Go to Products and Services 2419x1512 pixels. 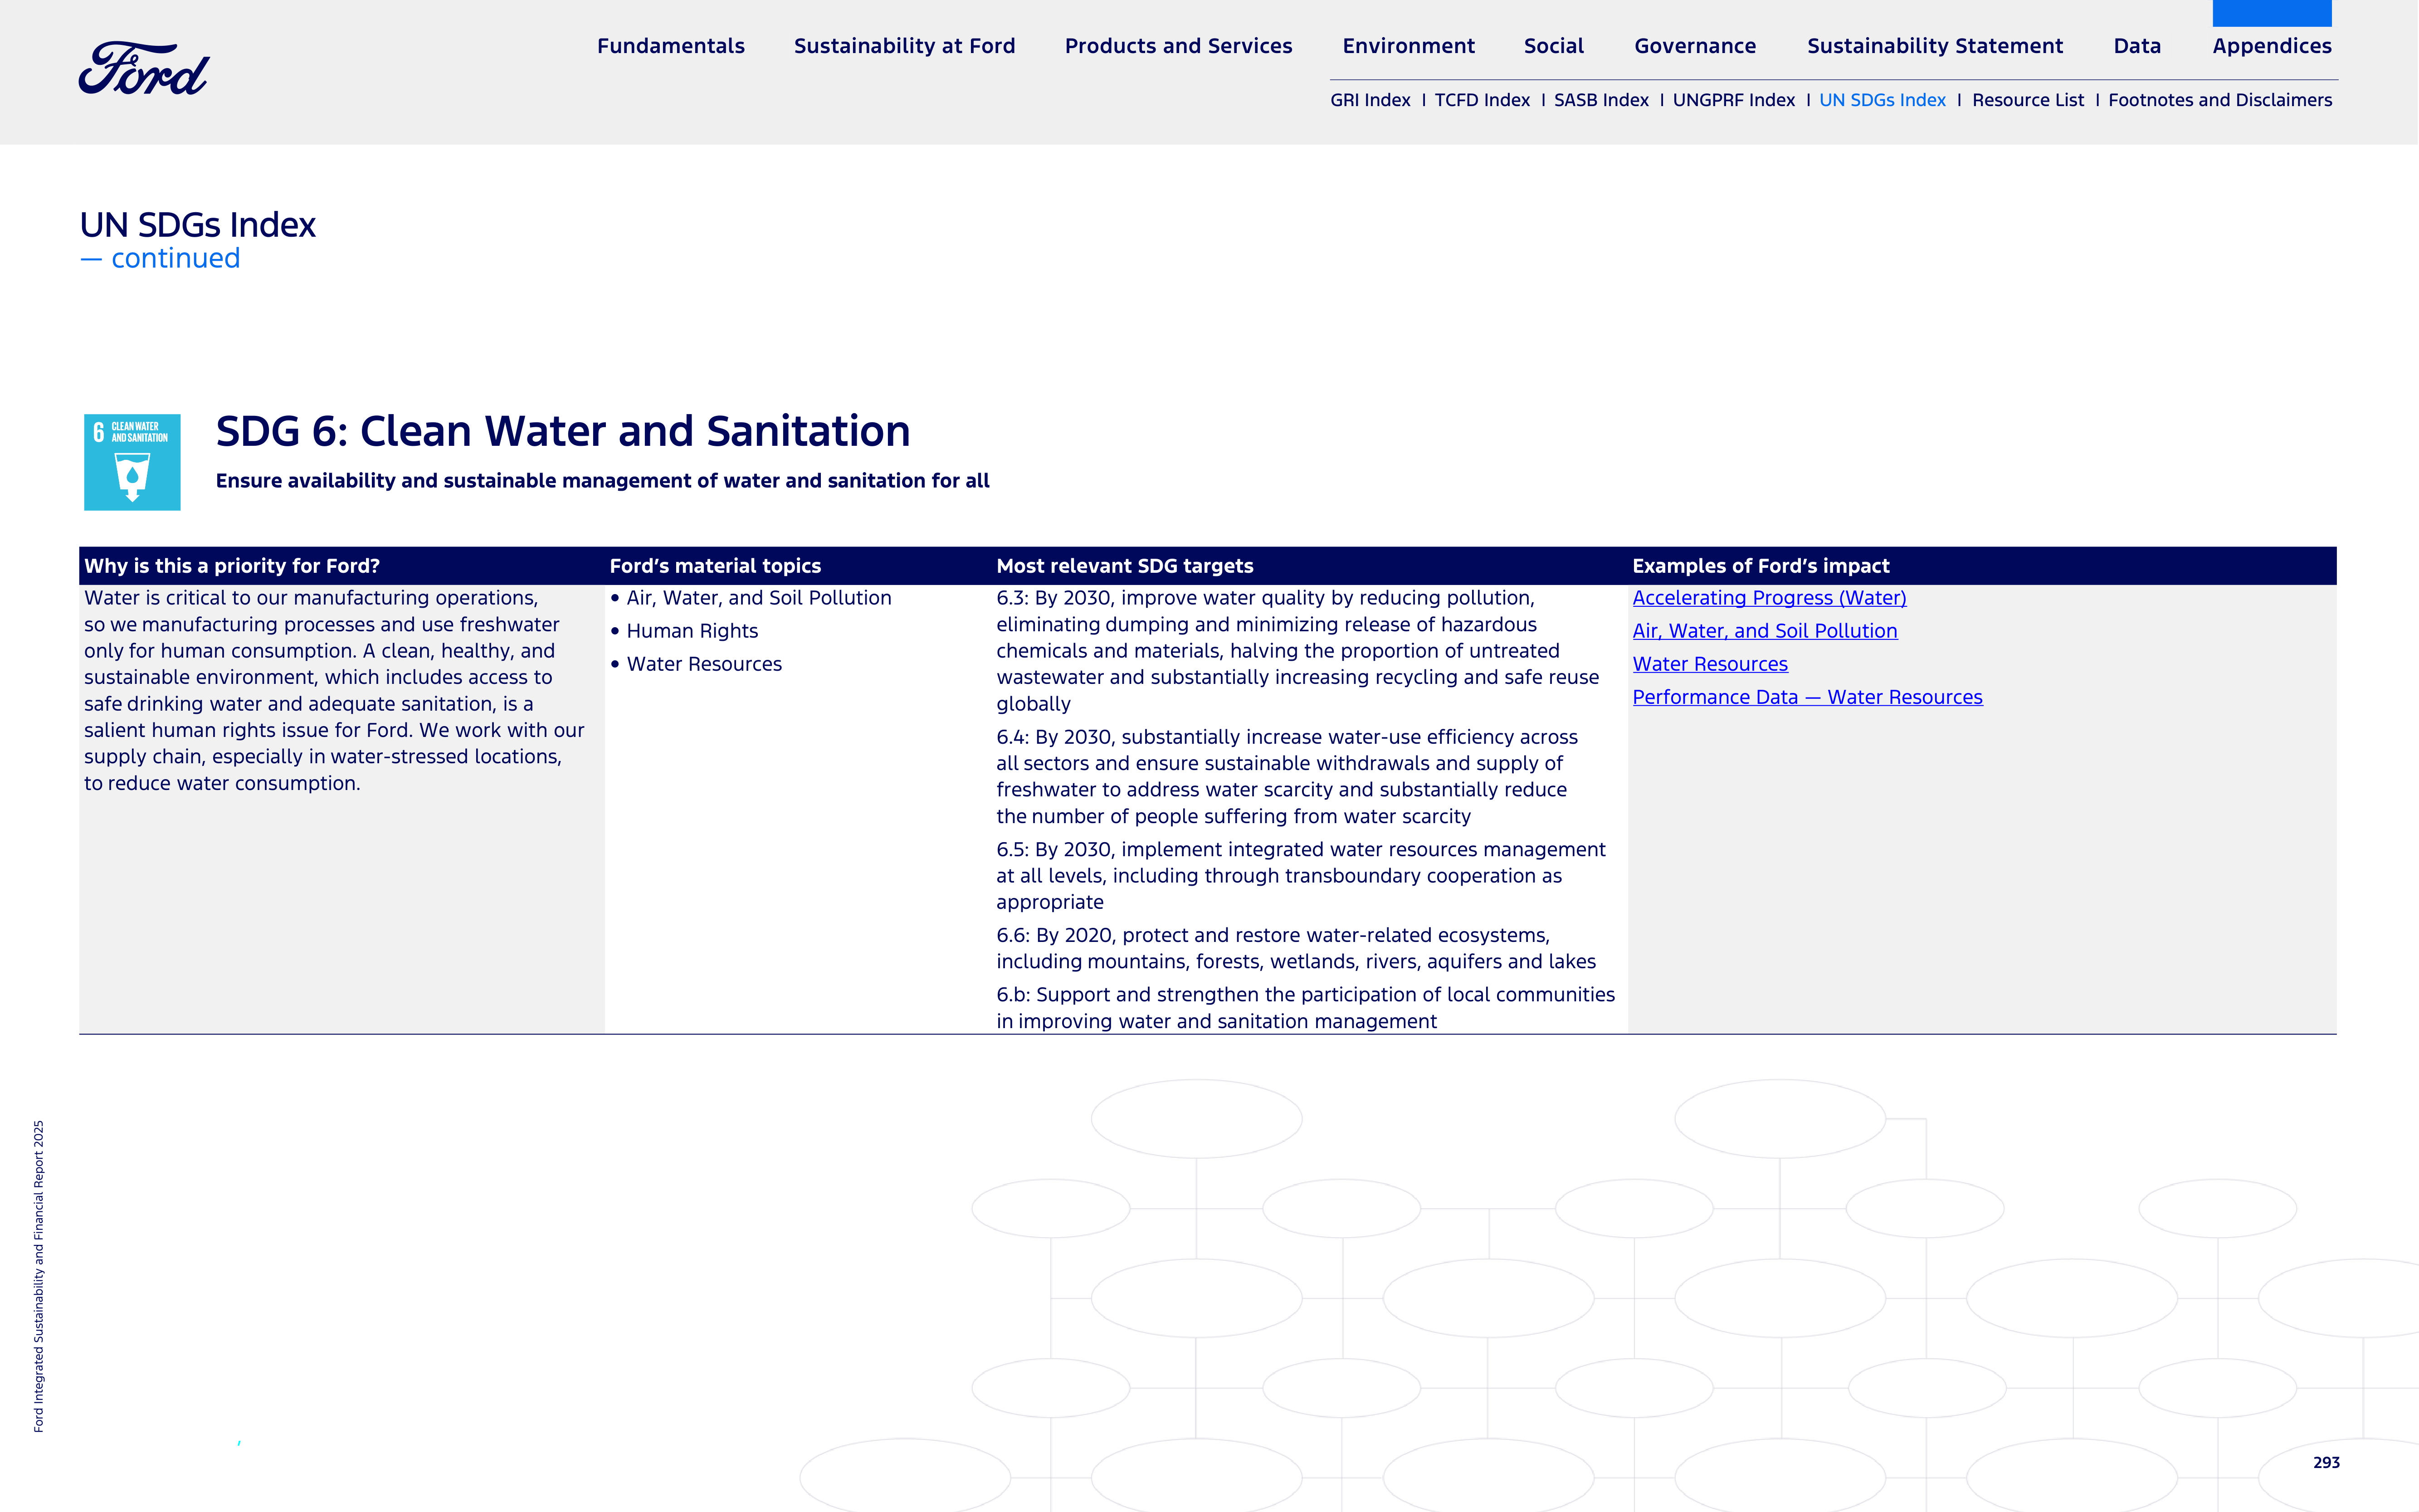(x=1178, y=46)
